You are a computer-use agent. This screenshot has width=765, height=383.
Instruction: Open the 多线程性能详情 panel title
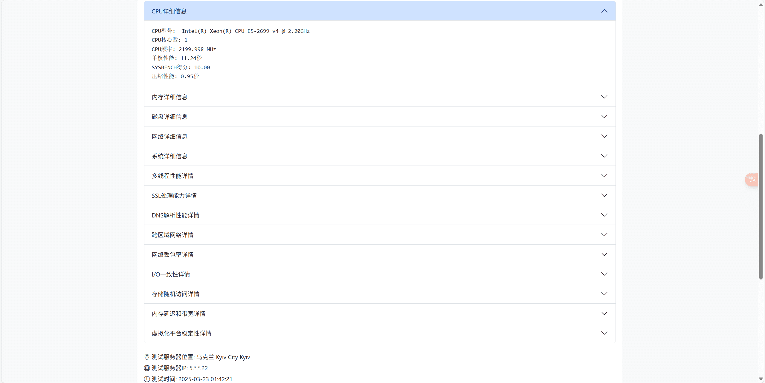pyautogui.click(x=172, y=176)
